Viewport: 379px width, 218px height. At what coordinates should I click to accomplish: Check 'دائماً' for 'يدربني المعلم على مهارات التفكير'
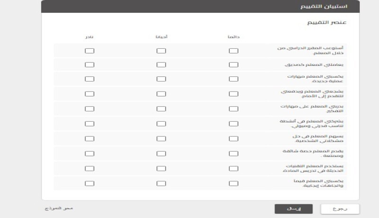tap(233, 109)
